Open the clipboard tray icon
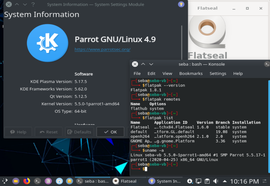This screenshot has width=270, height=186. pyautogui.click(x=207, y=181)
